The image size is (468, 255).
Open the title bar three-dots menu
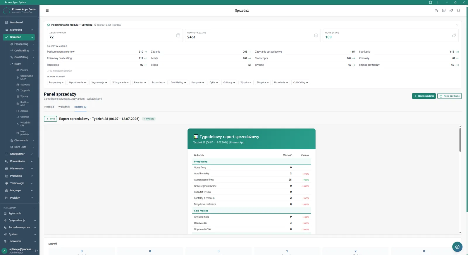(438, 2)
